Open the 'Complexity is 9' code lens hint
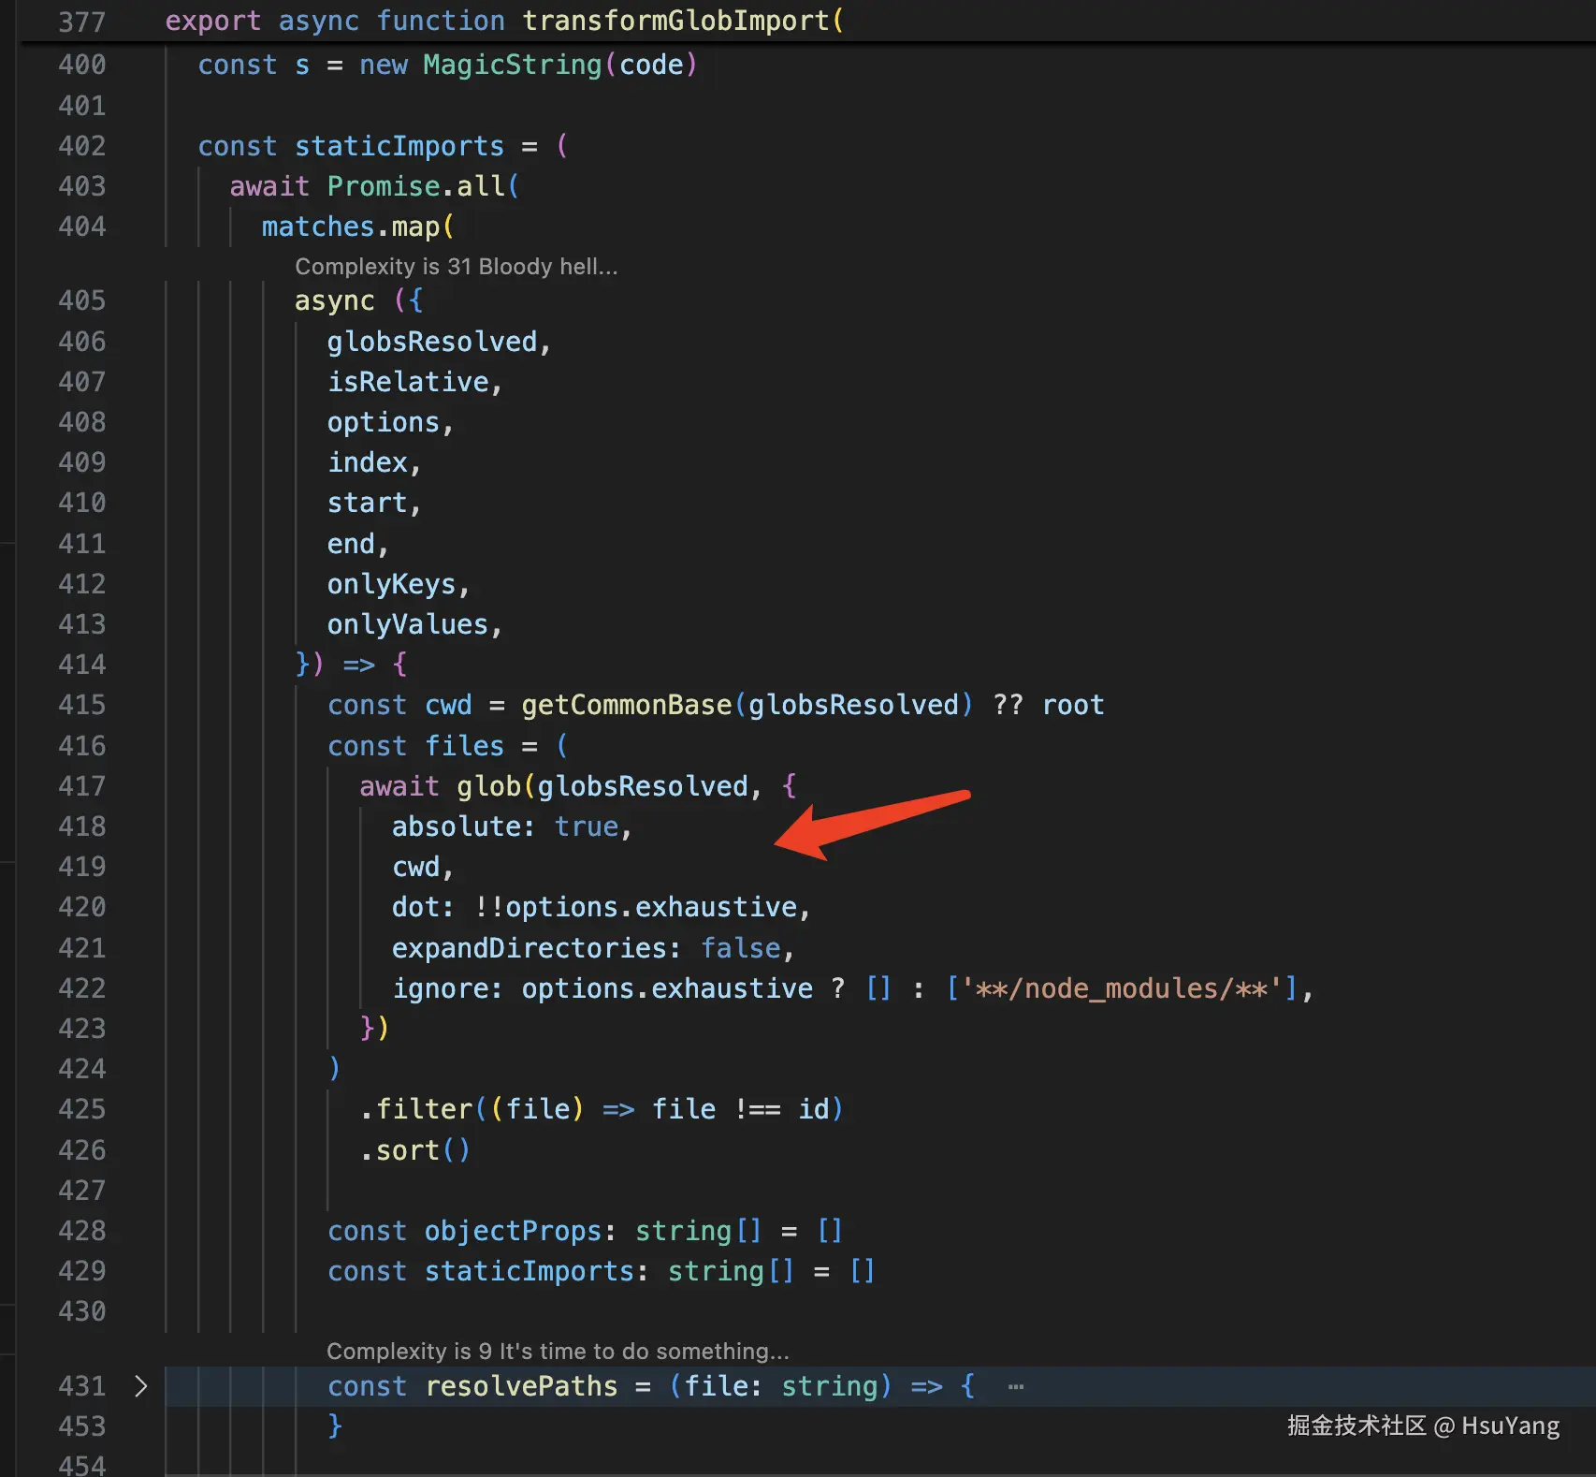Image resolution: width=1596 pixels, height=1477 pixels. (558, 1351)
